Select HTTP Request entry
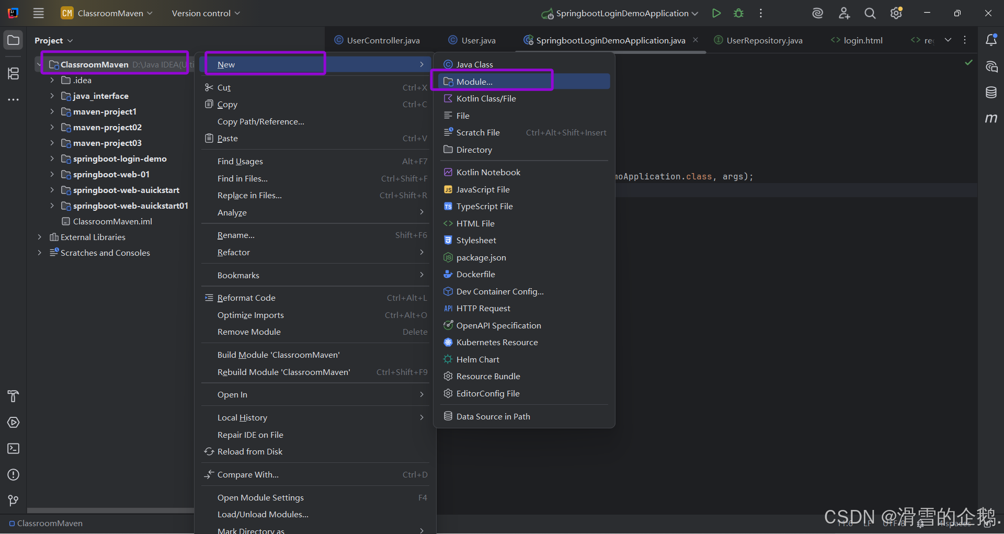Image resolution: width=1004 pixels, height=534 pixels. click(x=524, y=308)
